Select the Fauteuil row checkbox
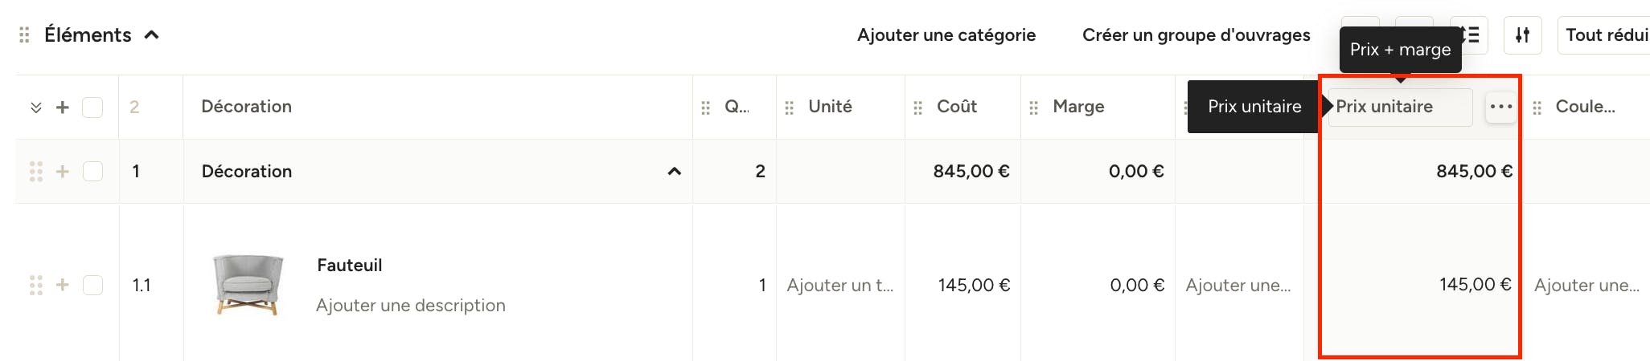Screen dimensions: 1650x361 (92, 285)
